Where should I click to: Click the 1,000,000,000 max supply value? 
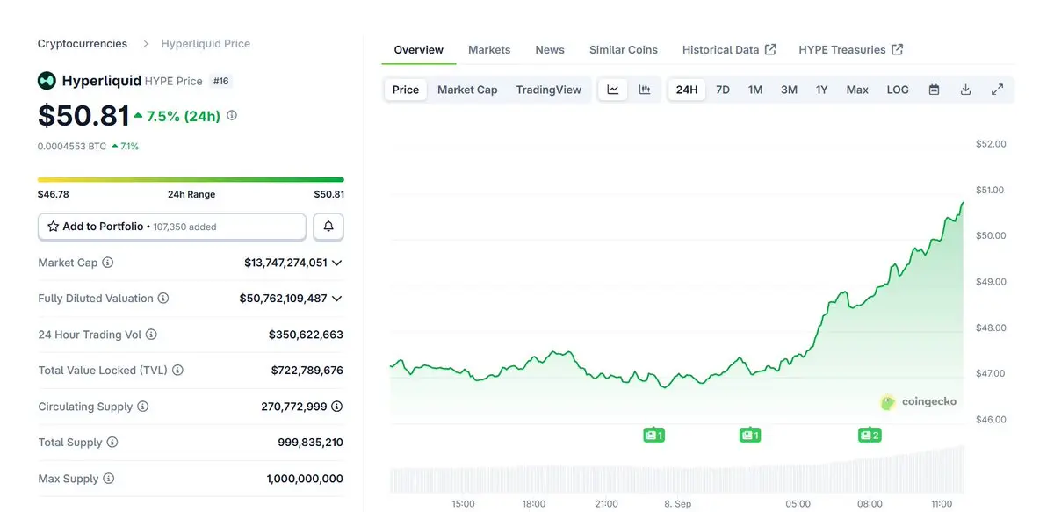305,479
